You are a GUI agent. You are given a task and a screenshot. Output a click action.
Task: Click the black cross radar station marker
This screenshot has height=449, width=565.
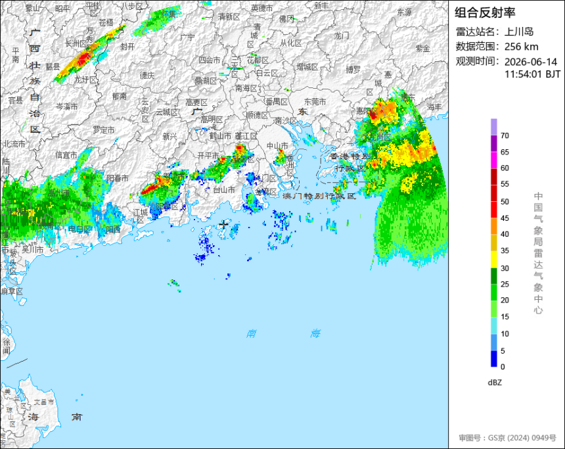click(x=224, y=224)
